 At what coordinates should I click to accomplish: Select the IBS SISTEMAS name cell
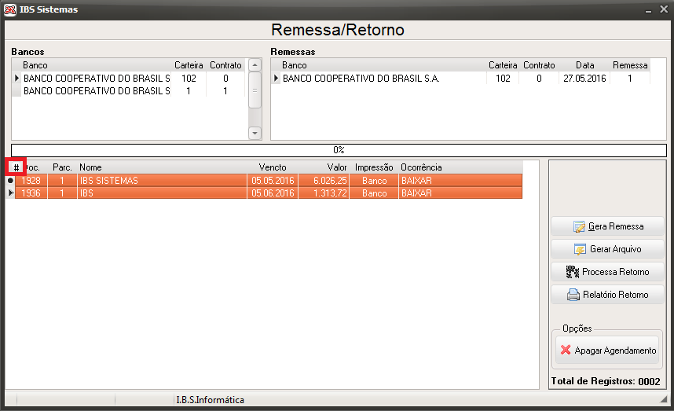(162, 181)
